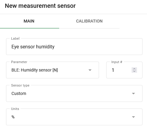
Task: Click the 'Input #' field caption
Action: point(117,62)
